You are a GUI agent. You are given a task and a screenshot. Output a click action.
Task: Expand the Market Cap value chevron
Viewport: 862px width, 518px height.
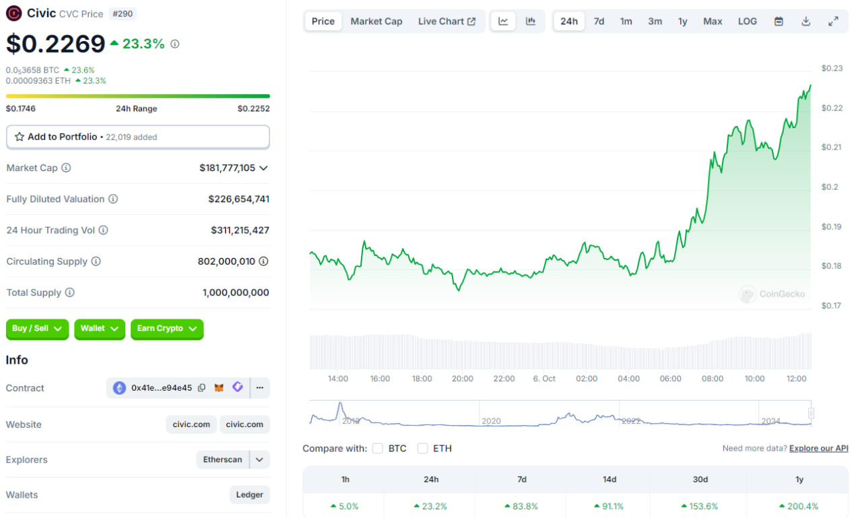(263, 168)
